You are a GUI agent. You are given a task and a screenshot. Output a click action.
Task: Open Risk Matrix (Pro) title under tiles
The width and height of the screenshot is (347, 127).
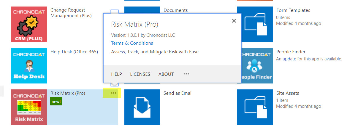click(68, 93)
